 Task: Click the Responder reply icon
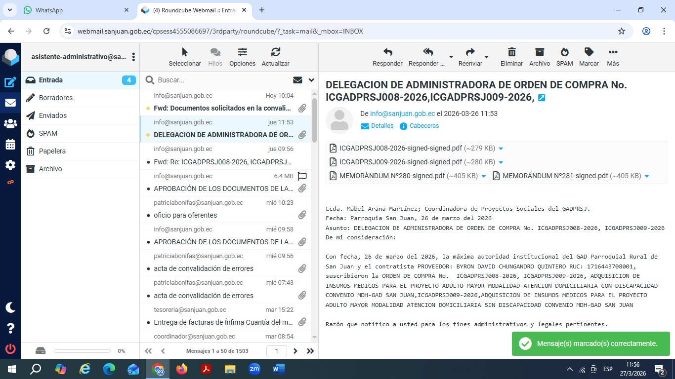[387, 52]
